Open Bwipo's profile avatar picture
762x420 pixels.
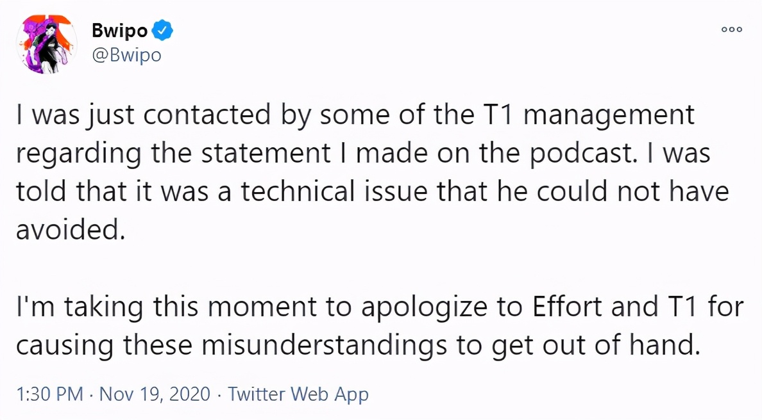47,44
